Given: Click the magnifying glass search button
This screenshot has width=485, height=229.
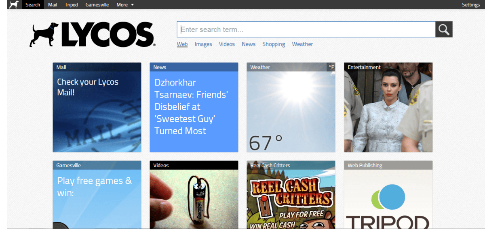Looking at the screenshot, I should point(444,29).
